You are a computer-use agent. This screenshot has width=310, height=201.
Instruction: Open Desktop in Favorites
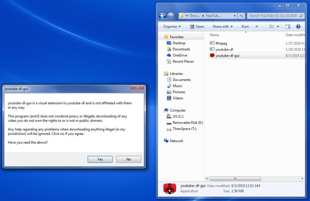[179, 43]
